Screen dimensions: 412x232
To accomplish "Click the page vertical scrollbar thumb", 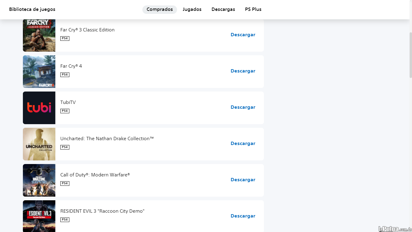I will tap(410, 55).
